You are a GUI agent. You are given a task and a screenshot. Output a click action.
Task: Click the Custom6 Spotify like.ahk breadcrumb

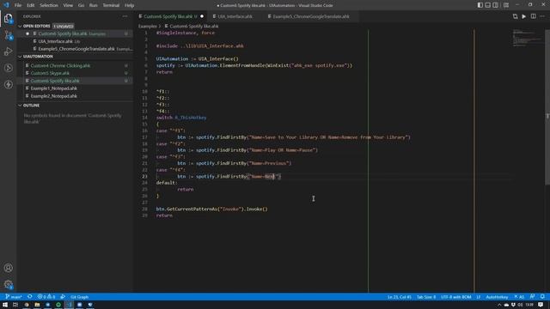click(x=193, y=27)
